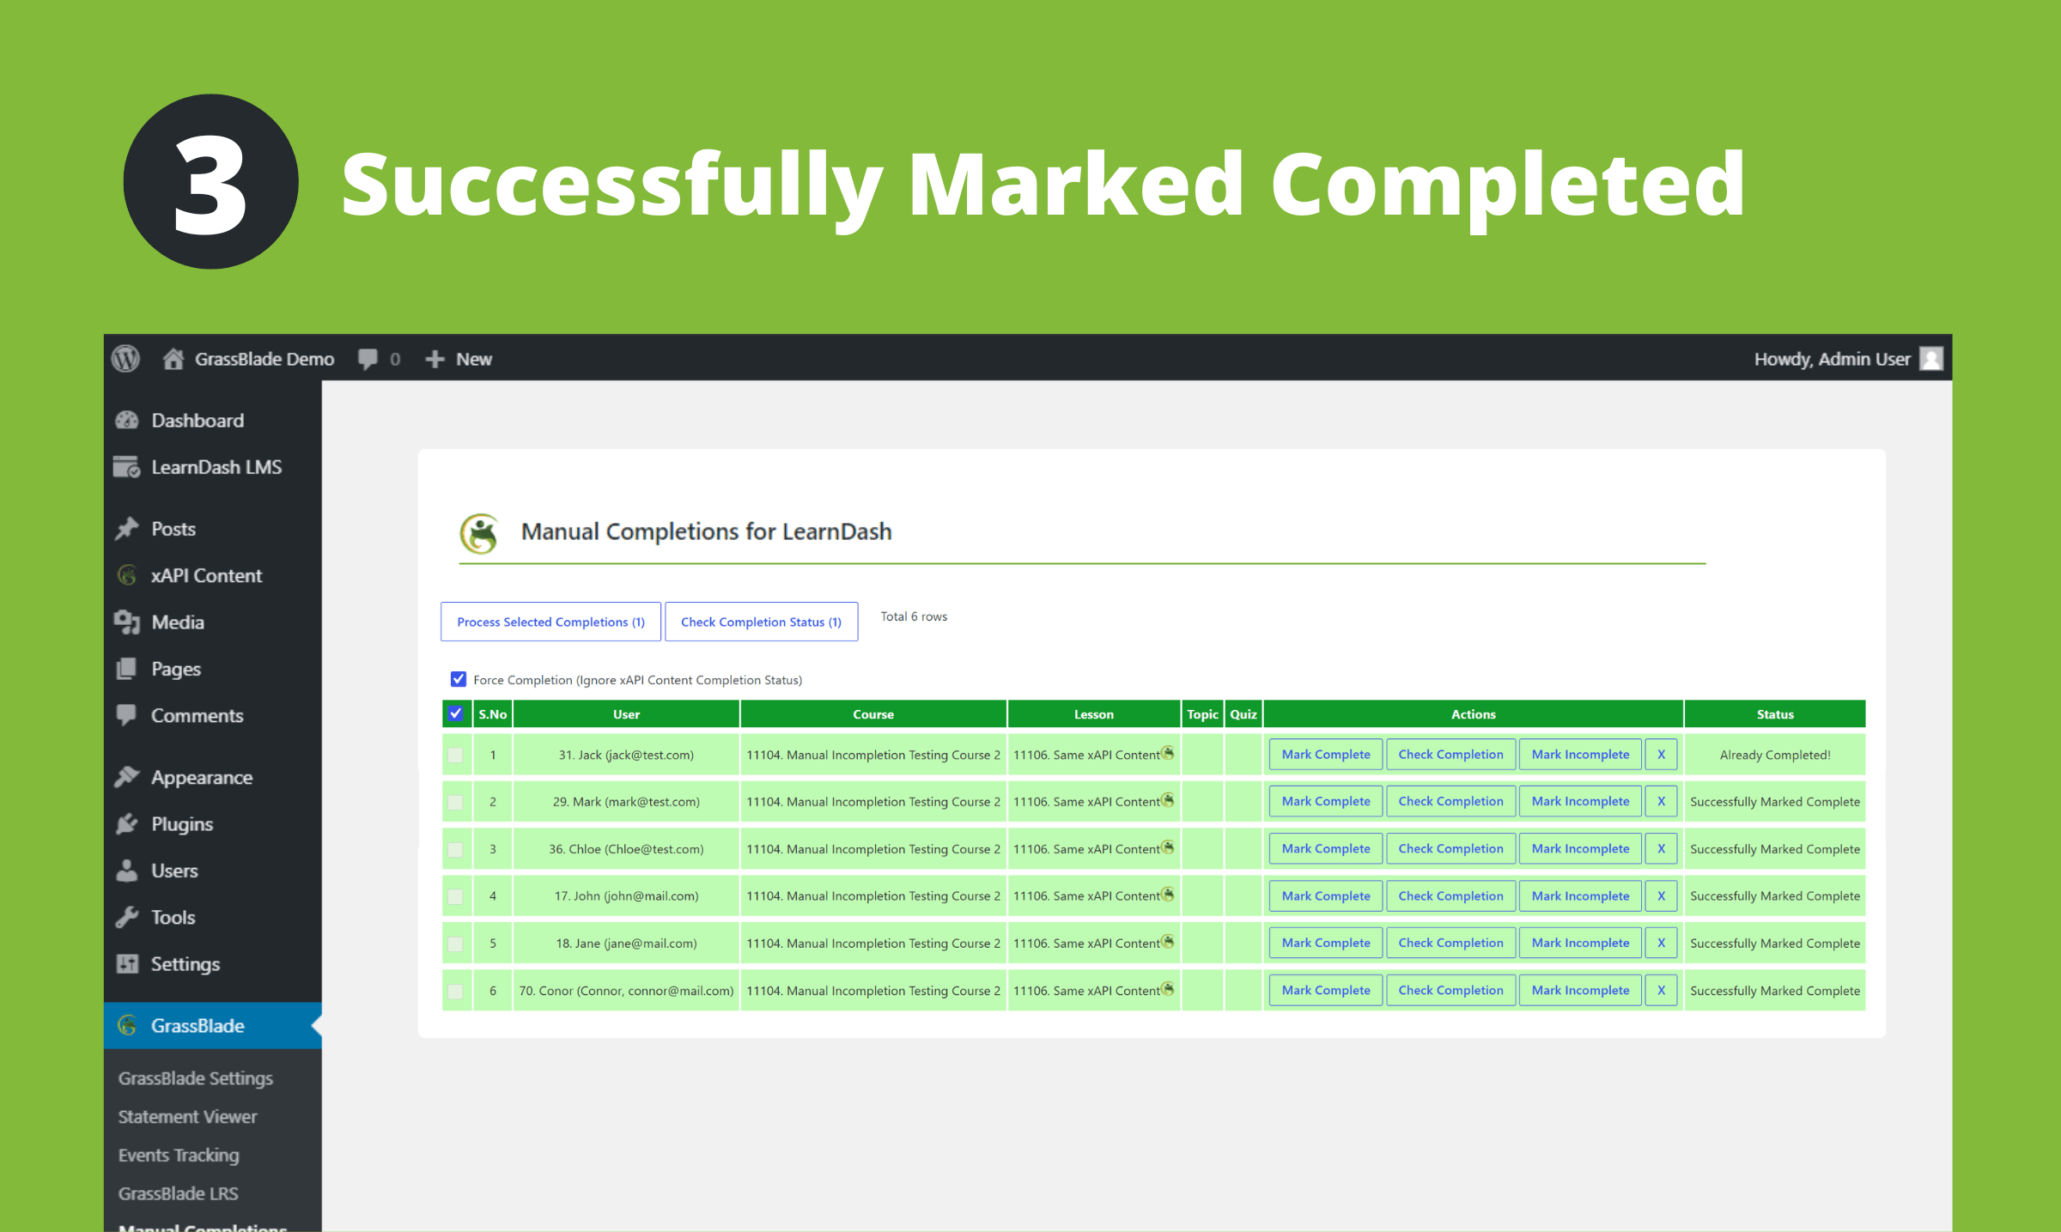Uncheck the Force Completion checkbox

click(x=459, y=679)
